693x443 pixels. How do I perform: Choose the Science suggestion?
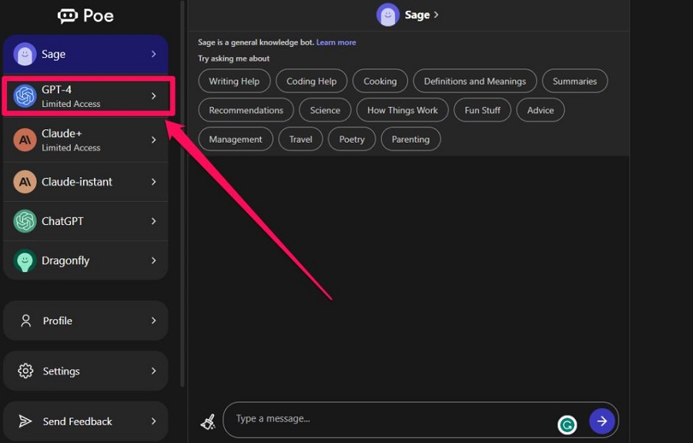coord(325,110)
